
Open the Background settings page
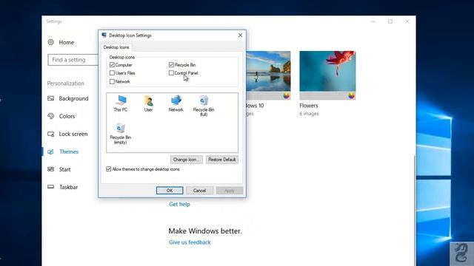(73, 98)
